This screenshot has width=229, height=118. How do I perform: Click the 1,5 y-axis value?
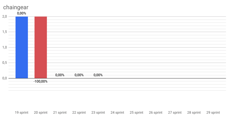click(5, 32)
